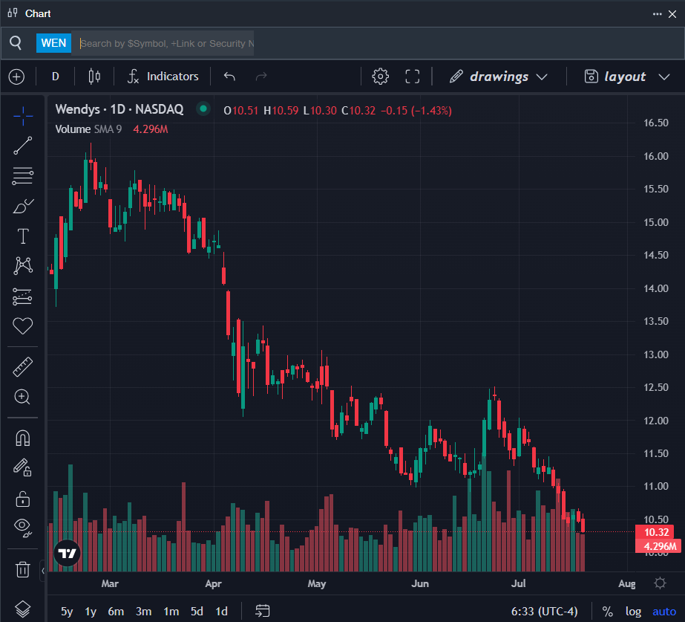Set time range to 5d
The height and width of the screenshot is (622, 685).
coord(197,612)
